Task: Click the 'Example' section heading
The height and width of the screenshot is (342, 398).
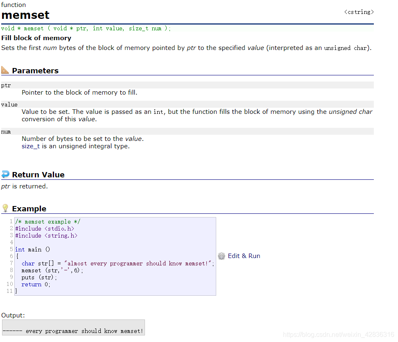Action: tap(29, 209)
